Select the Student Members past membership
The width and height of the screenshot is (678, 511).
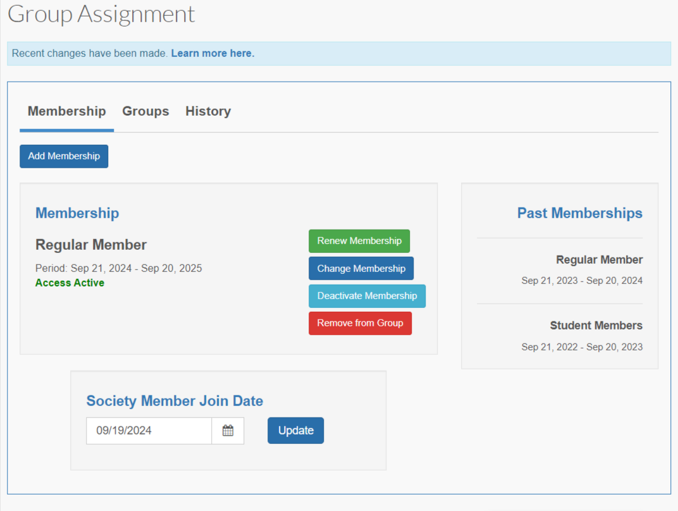click(x=596, y=326)
